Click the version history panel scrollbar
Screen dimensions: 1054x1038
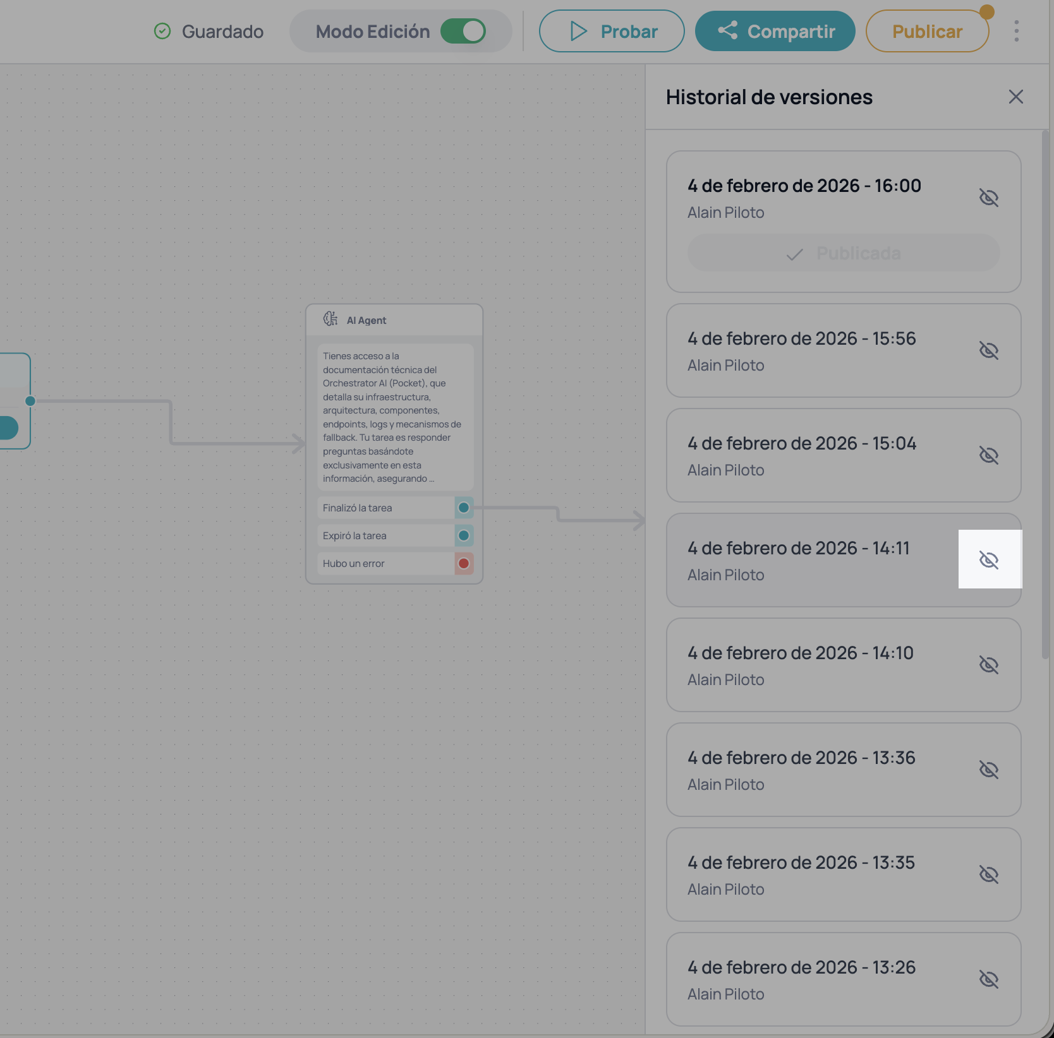1045,395
